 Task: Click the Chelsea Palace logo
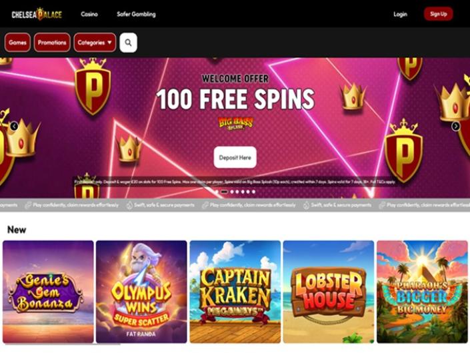[37, 14]
